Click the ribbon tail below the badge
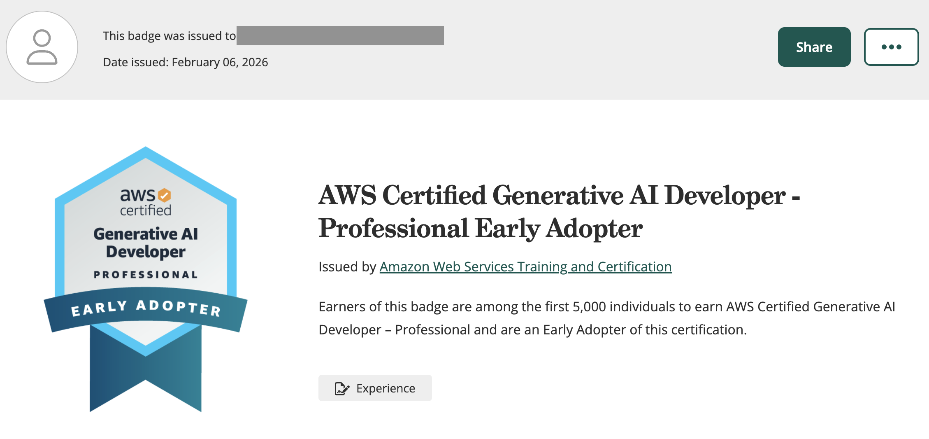The height and width of the screenshot is (439, 929). pos(146,371)
